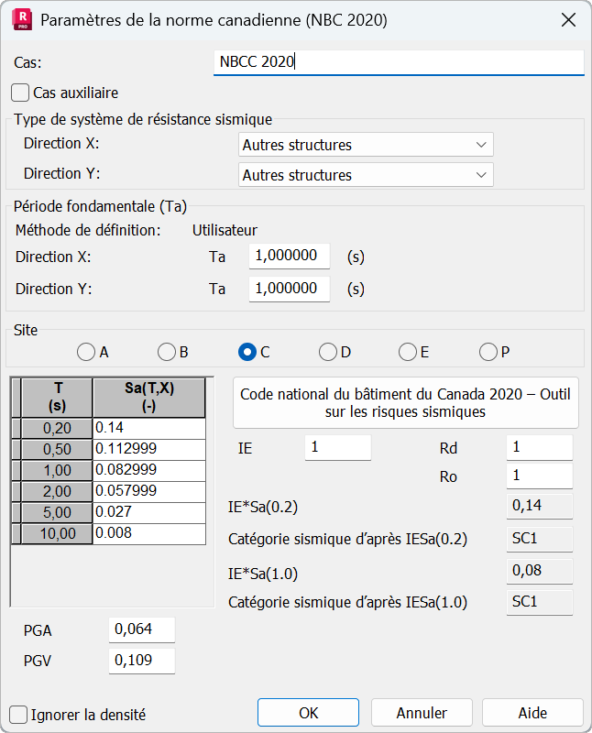Screen dimensions: 592x733
Task: Enable the Cas auxiliaire checkbox
Action: 20,93
